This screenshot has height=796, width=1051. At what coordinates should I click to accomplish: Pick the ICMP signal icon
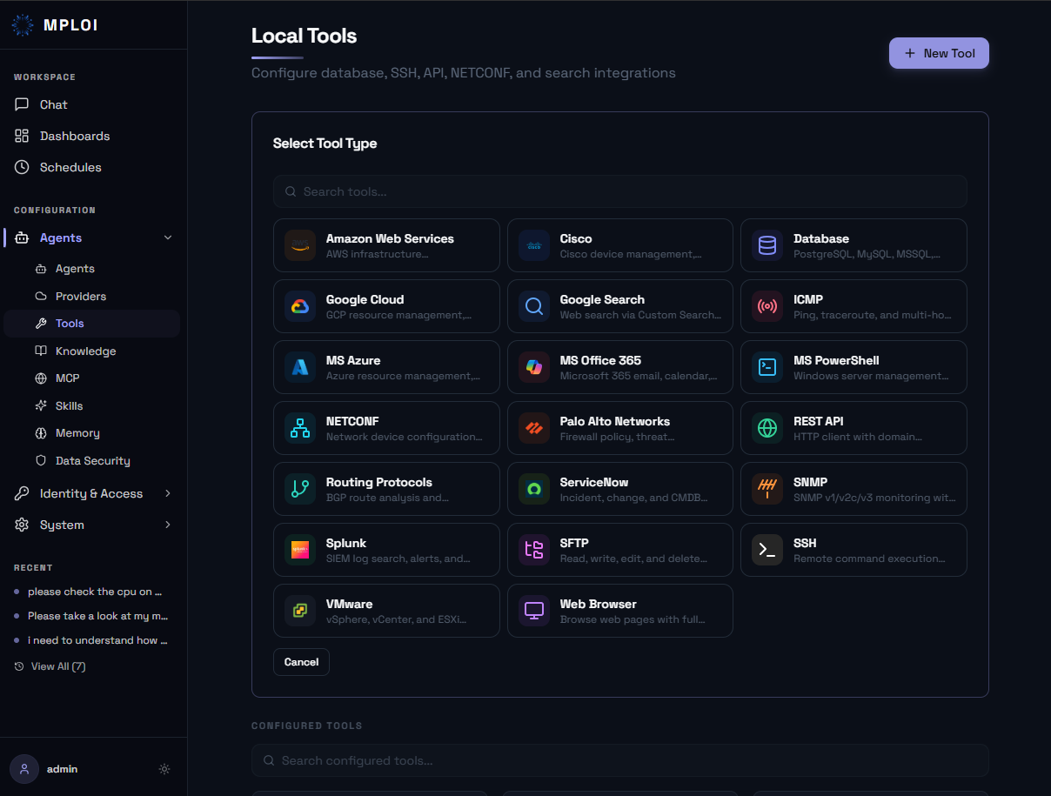[x=767, y=306]
